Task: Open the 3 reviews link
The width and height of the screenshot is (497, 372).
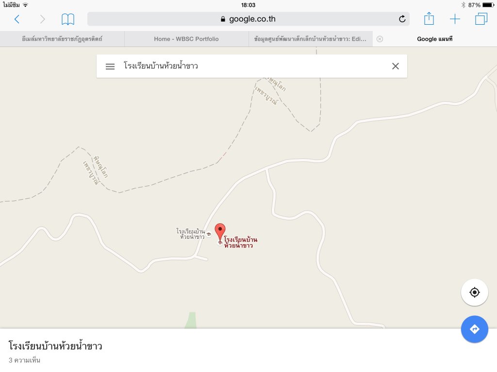Action: click(24, 360)
